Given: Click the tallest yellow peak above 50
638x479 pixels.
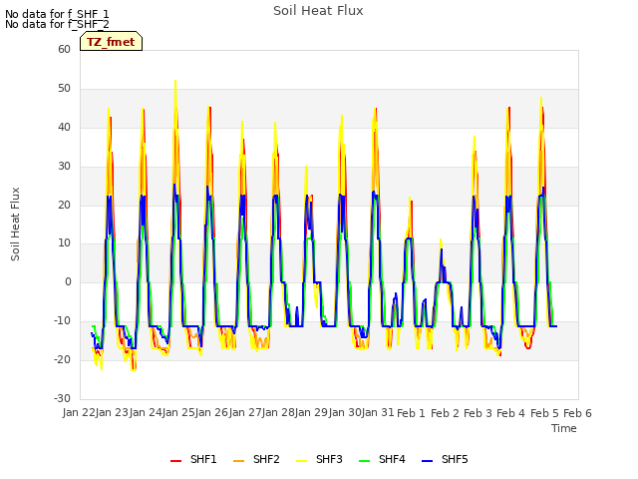Looking at the screenshot, I should click(x=175, y=82).
